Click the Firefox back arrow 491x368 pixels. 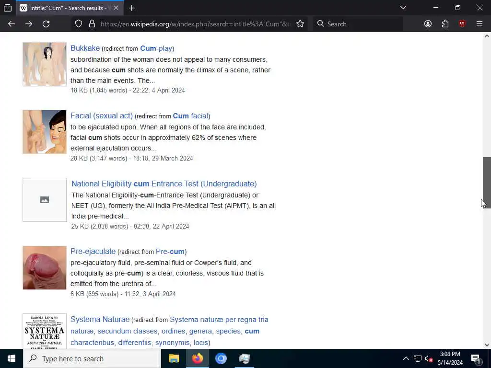point(12,24)
